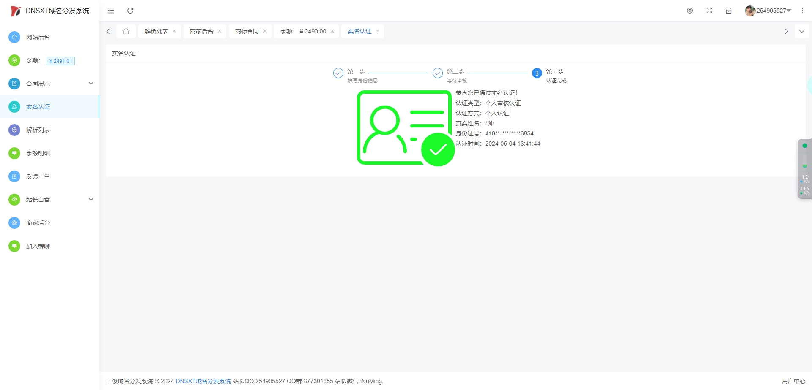Image resolution: width=812 pixels, height=390 pixels.
Task: Click the 解析列表 sidebar icon
Action: (x=14, y=130)
